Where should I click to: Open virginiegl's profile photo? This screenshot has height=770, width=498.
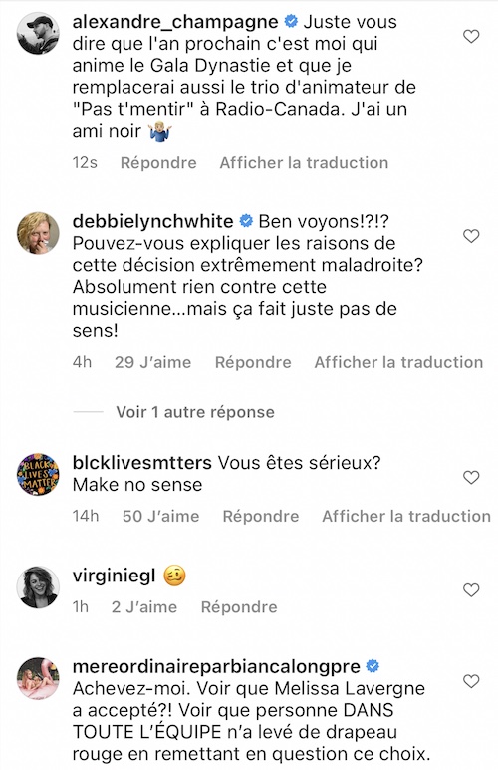click(x=38, y=587)
